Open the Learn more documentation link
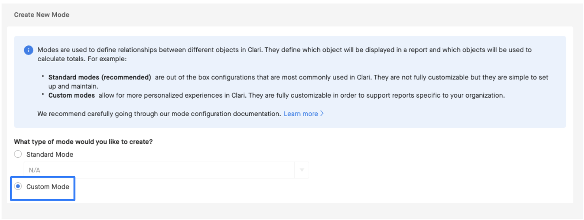 [301, 114]
